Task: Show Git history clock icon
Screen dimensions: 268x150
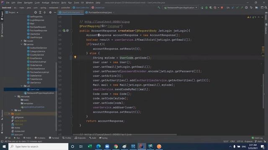Action: (x=246, y=7)
